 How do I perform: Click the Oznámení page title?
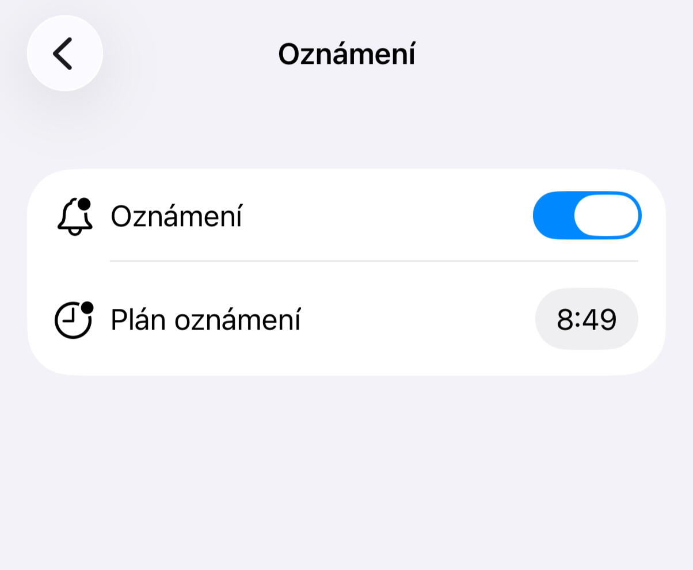[346, 54]
